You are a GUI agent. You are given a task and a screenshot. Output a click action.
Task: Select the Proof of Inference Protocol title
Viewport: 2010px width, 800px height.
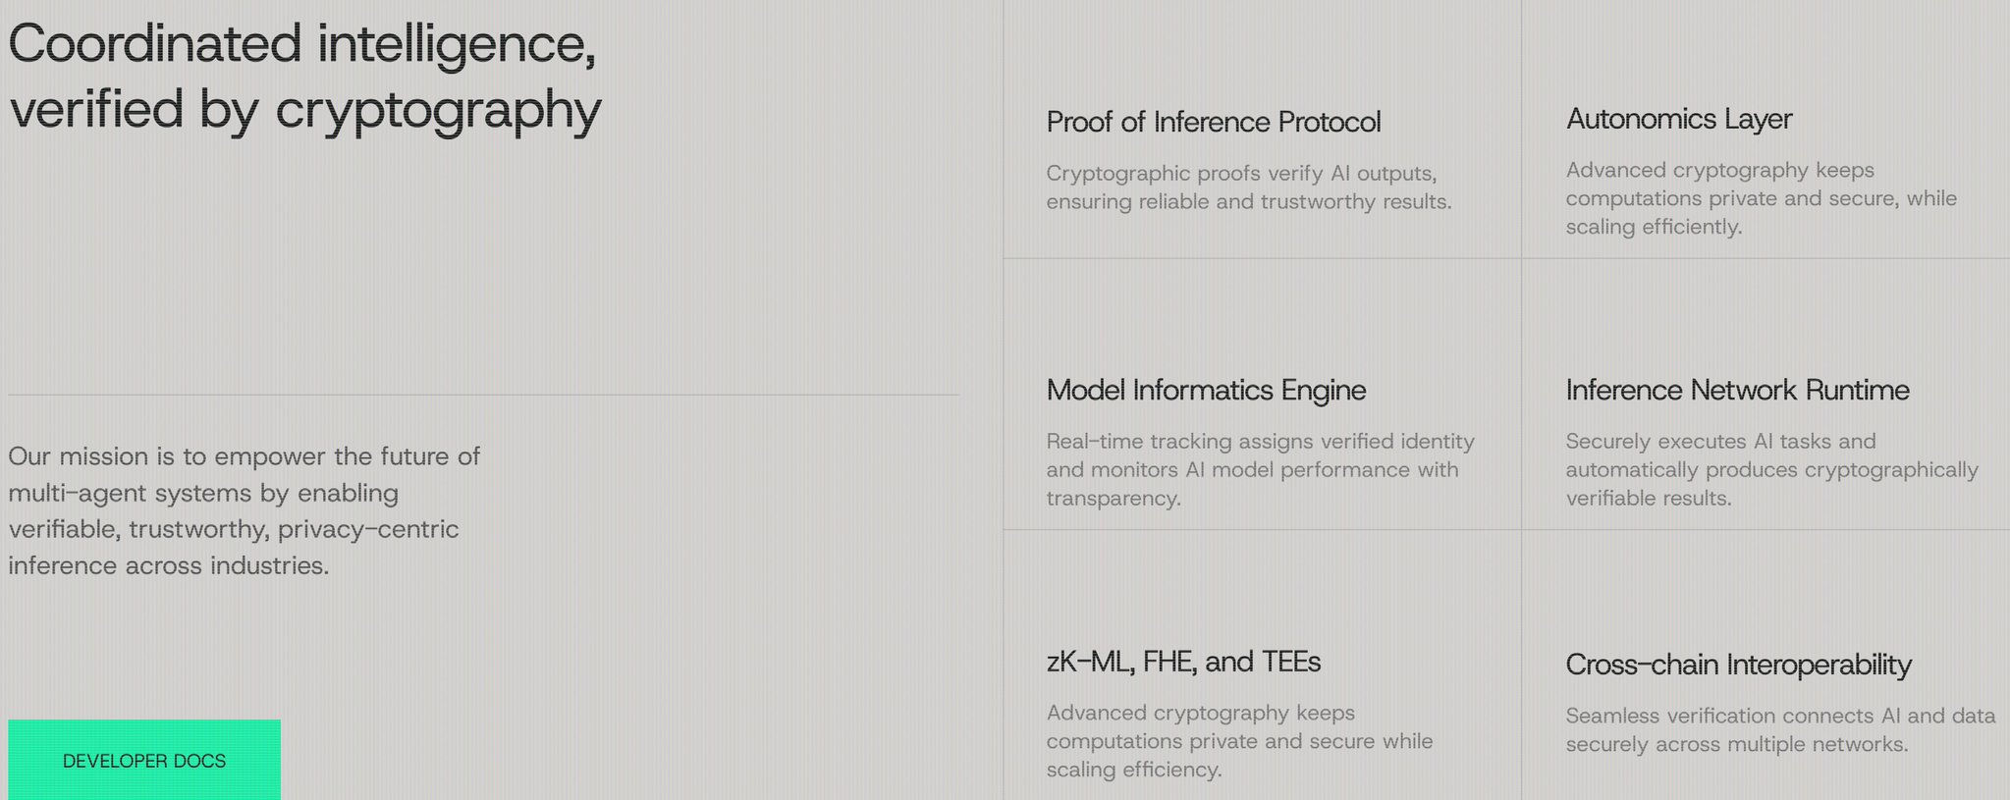click(1213, 122)
